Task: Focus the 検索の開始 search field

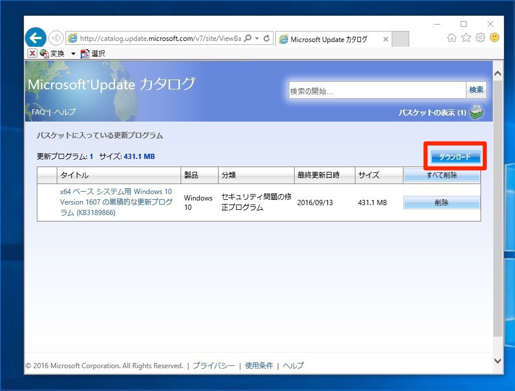Action: [x=378, y=90]
